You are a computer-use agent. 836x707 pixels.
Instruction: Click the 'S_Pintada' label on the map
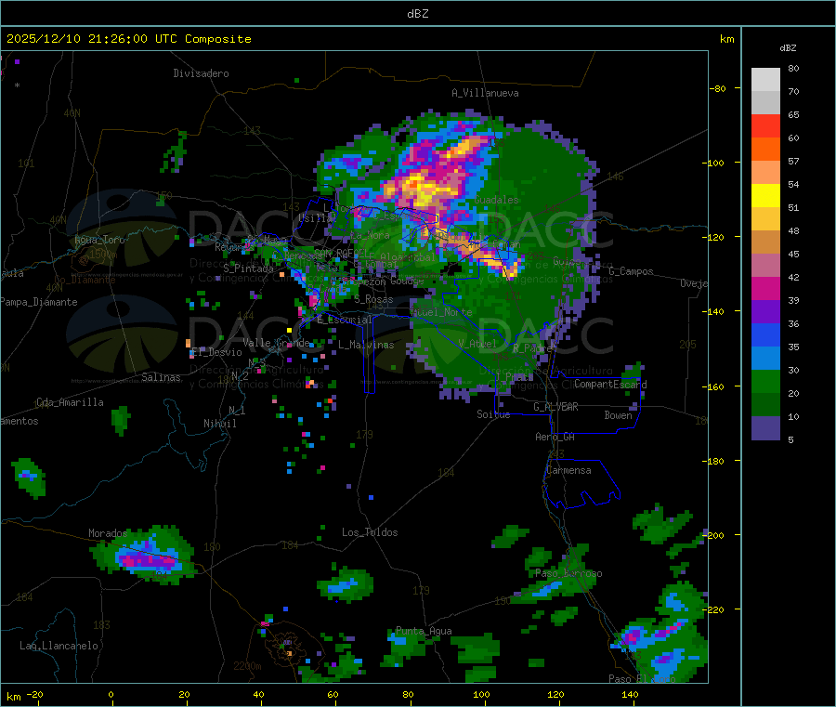248,268
